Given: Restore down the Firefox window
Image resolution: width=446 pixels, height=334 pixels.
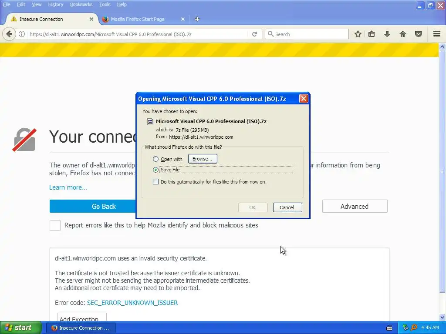Looking at the screenshot, I should click(x=430, y=6).
